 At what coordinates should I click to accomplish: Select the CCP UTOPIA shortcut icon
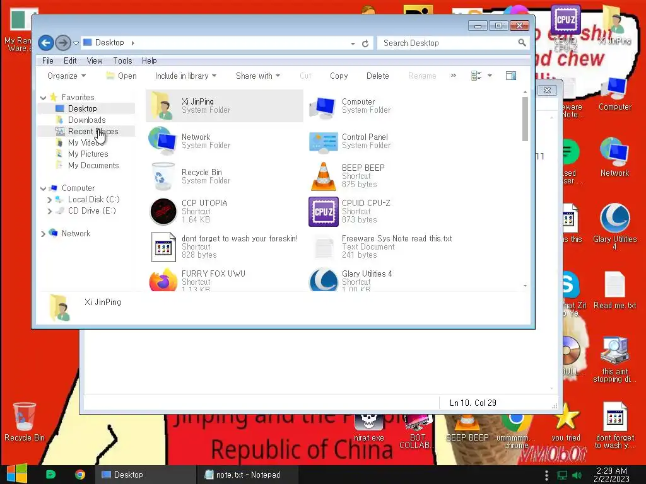[x=163, y=212]
